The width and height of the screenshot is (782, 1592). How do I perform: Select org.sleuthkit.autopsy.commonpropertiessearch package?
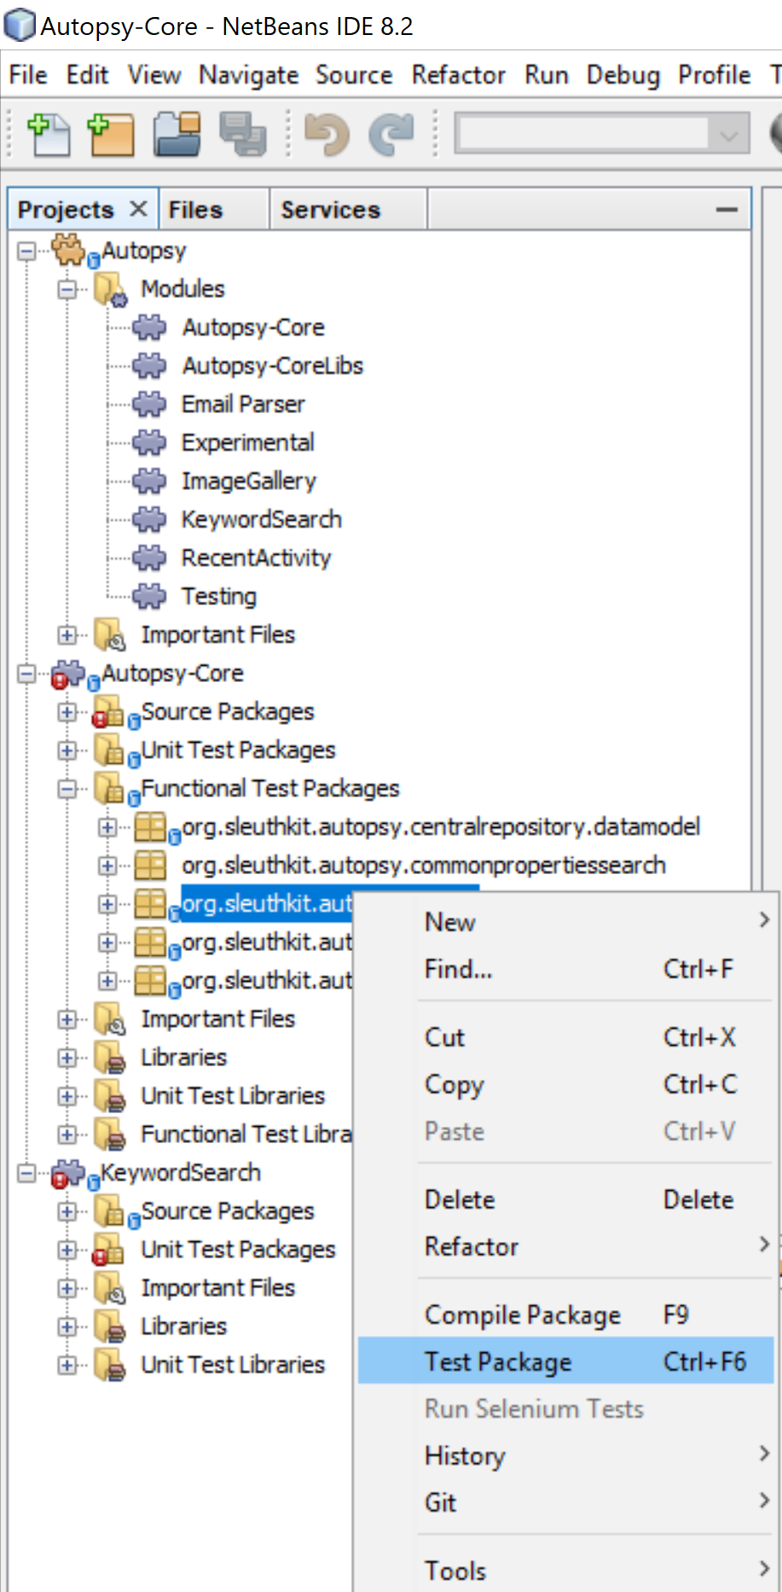click(423, 866)
